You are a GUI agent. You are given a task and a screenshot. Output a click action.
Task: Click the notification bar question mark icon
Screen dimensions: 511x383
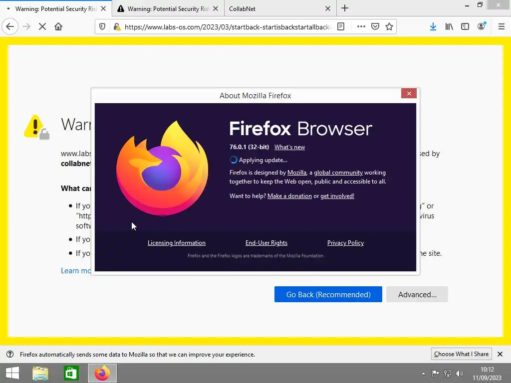tap(10, 355)
